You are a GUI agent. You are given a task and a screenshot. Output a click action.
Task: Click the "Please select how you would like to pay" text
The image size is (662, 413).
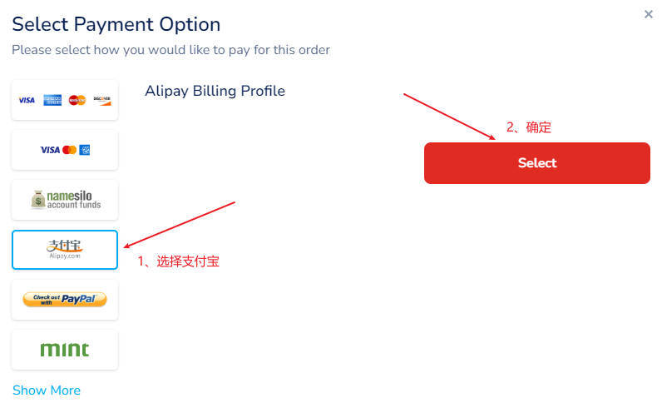tap(170, 50)
